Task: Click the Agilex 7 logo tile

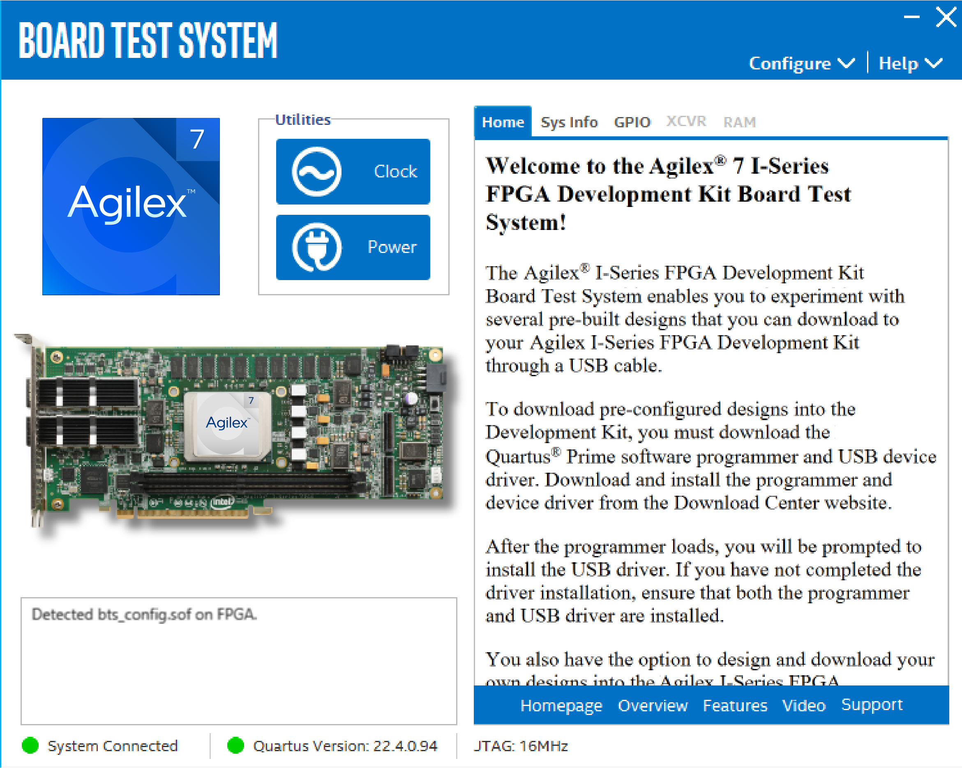Action: tap(131, 206)
